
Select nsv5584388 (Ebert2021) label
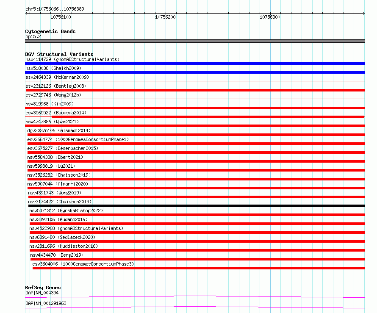point(55,157)
